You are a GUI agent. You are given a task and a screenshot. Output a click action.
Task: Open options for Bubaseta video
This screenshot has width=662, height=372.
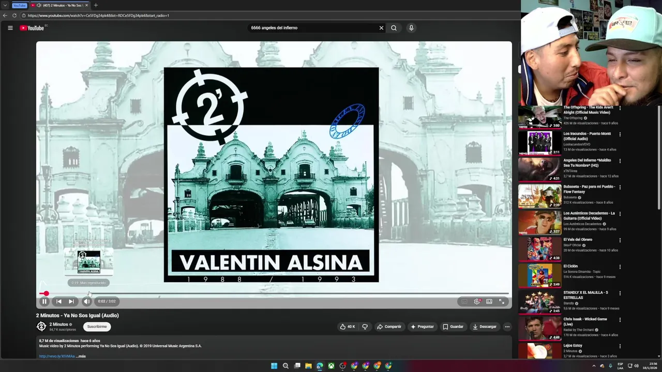(x=620, y=187)
